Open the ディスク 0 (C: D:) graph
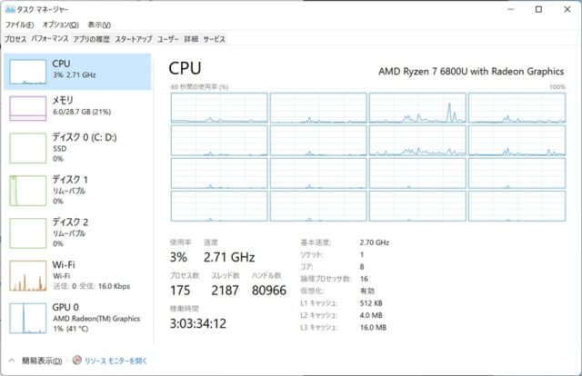 click(x=27, y=148)
